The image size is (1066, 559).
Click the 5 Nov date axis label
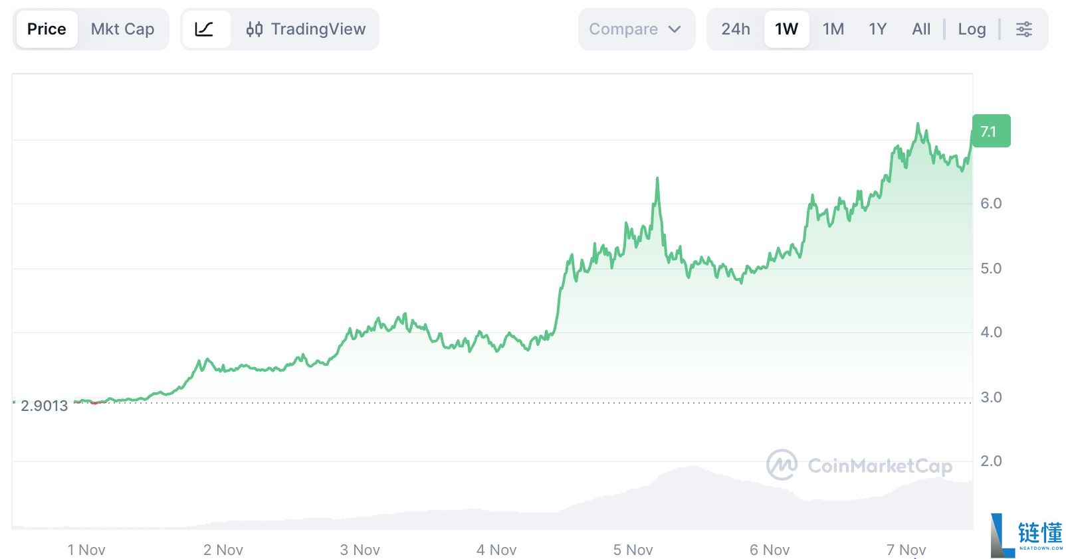point(633,550)
